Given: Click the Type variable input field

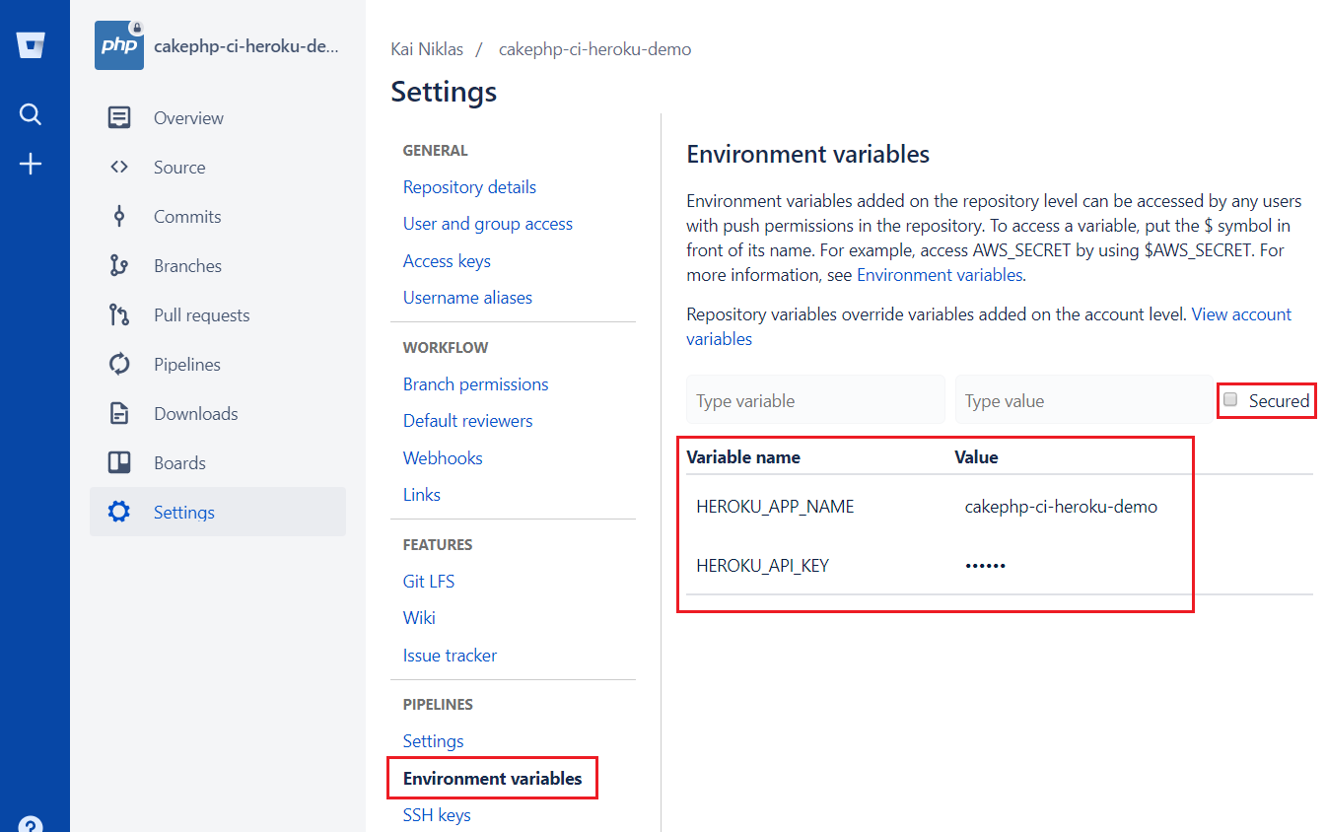Looking at the screenshot, I should click(x=815, y=400).
